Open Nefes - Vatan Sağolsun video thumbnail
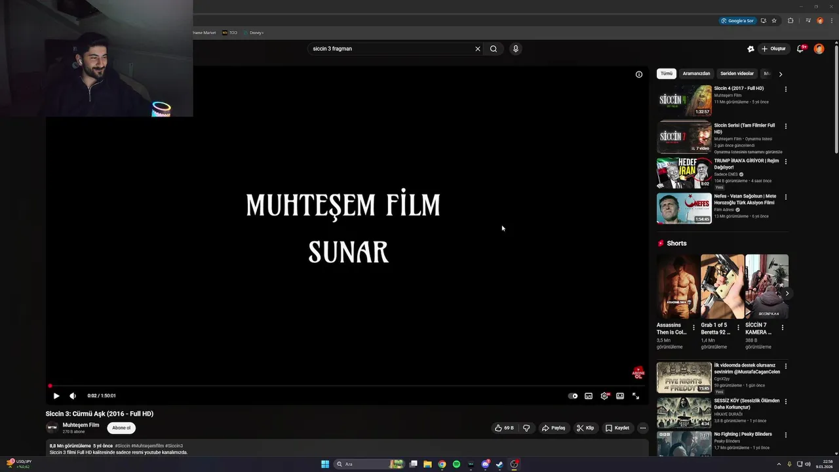This screenshot has width=839, height=472. (684, 208)
